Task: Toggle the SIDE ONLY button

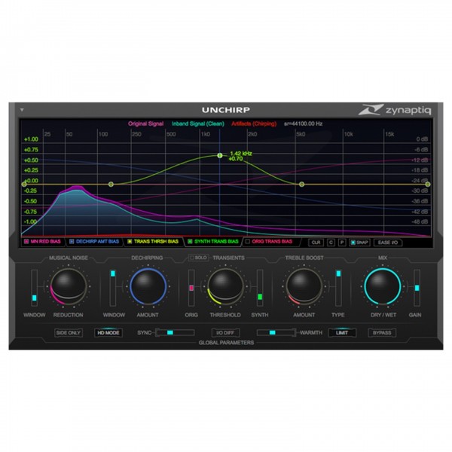Action: (69, 333)
